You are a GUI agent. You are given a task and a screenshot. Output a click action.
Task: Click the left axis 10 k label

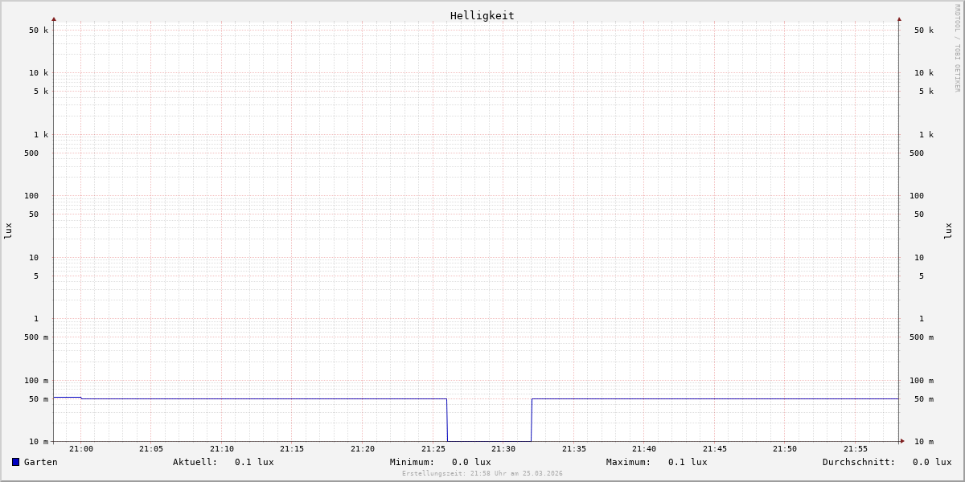[x=39, y=73]
